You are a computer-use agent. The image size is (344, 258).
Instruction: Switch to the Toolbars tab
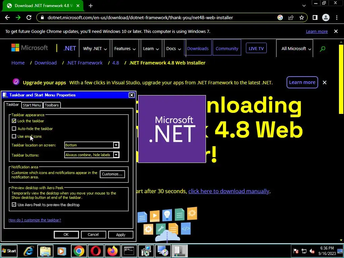(52, 105)
